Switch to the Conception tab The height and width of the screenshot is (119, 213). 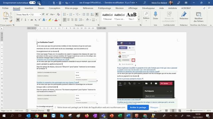click(55, 8)
